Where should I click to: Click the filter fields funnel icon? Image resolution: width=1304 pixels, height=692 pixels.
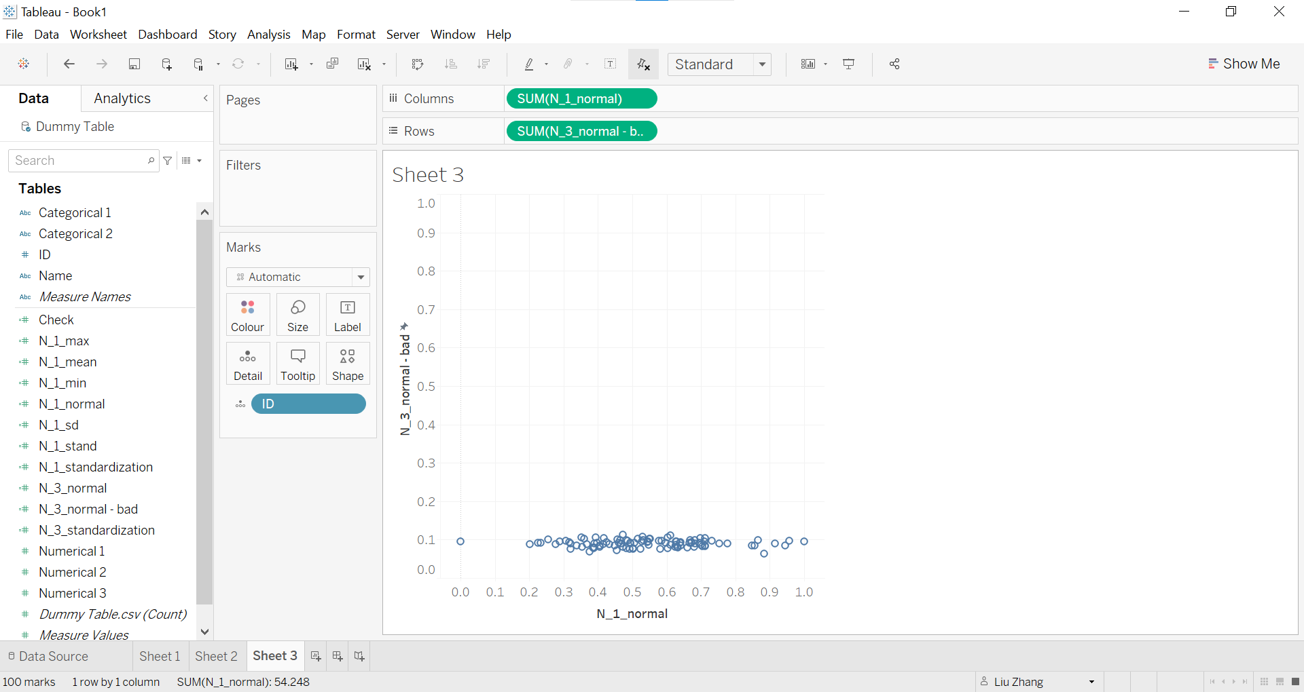tap(168, 161)
